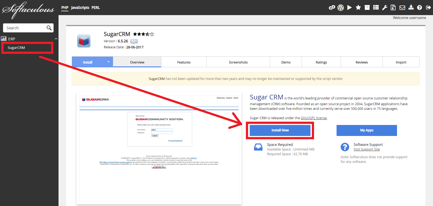
Task: Click the Release Date 28-06-2017 text
Action: pyautogui.click(x=124, y=47)
